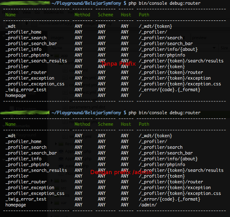
Task: Expand 'Resources' folder in background file manager
Action: [56, 144]
